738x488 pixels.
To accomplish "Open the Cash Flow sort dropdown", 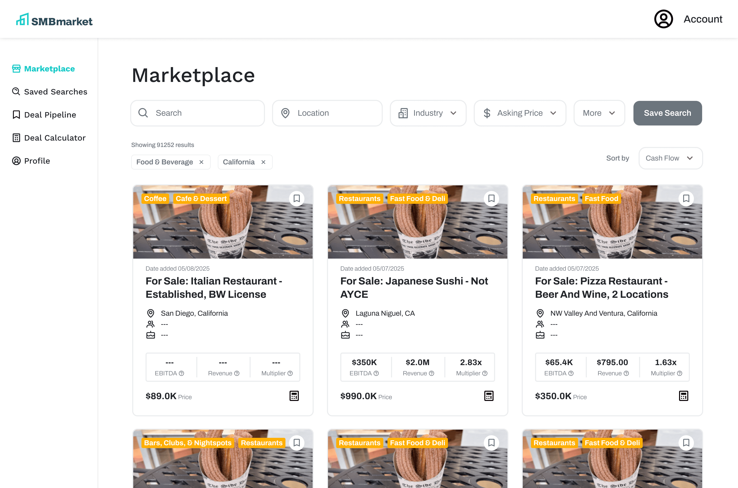I will (670, 158).
